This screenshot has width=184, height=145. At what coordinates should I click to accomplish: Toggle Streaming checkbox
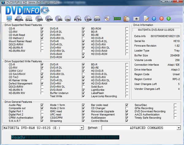(x=83, y=121)
